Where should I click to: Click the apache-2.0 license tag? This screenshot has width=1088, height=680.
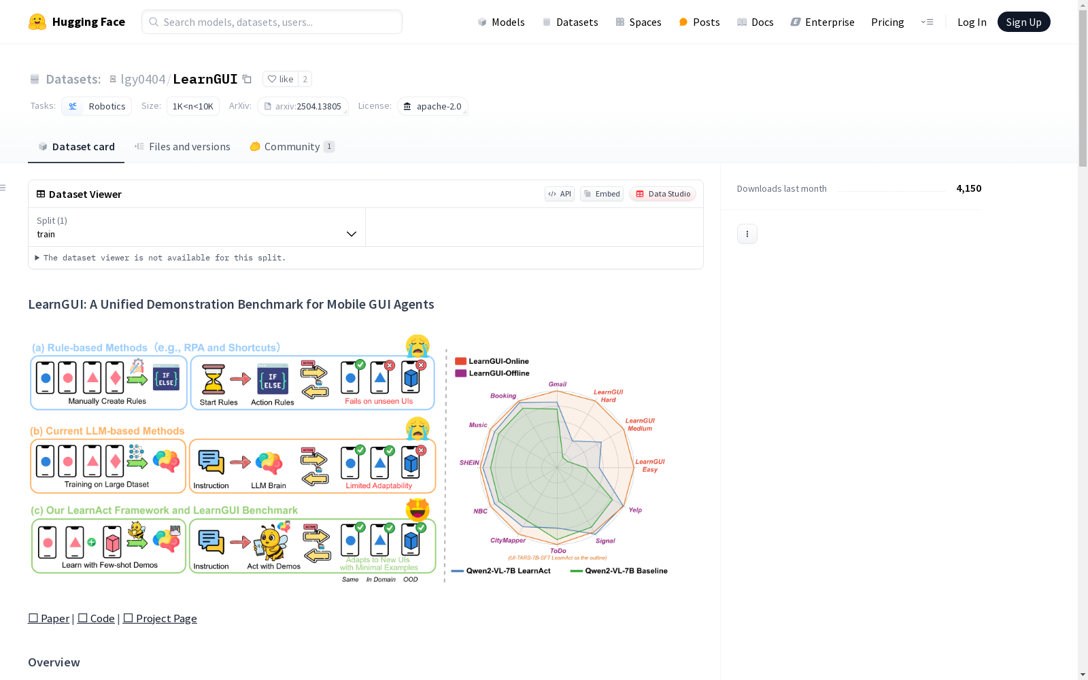432,106
